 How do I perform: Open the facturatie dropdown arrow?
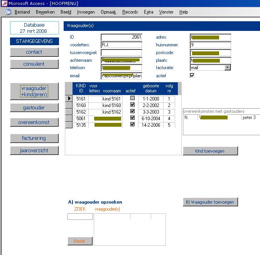pyautogui.click(x=227, y=68)
